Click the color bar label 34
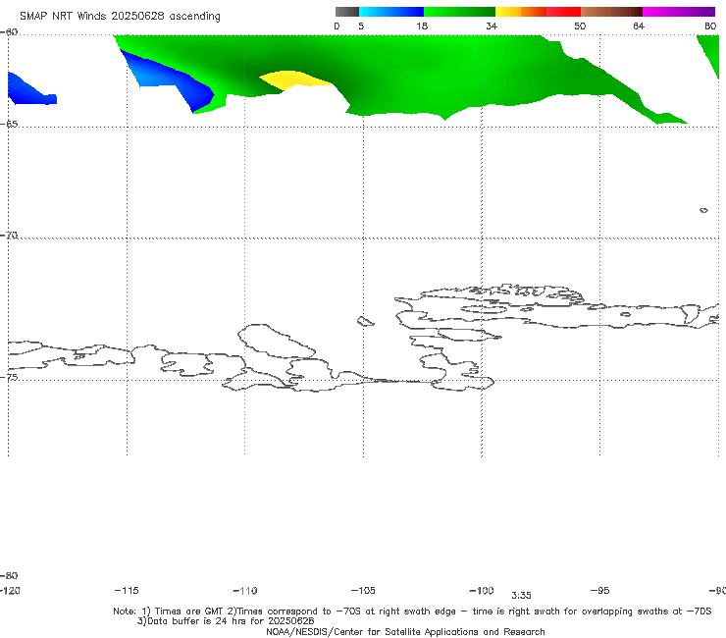 (x=492, y=27)
